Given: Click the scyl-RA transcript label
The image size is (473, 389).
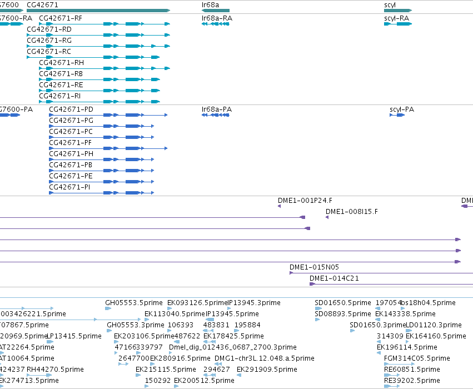Looking at the screenshot, I should [396, 18].
